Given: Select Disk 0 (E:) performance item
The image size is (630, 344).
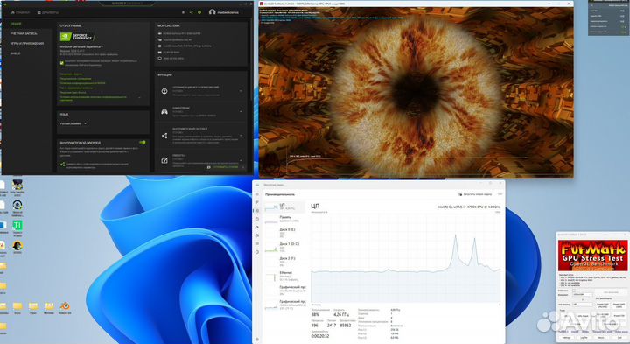Looking at the screenshot, I should point(284,233).
